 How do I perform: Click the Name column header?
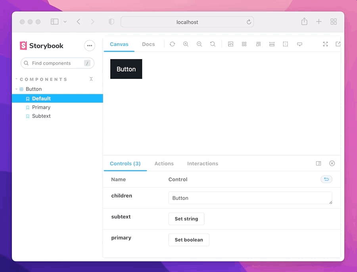click(x=118, y=179)
